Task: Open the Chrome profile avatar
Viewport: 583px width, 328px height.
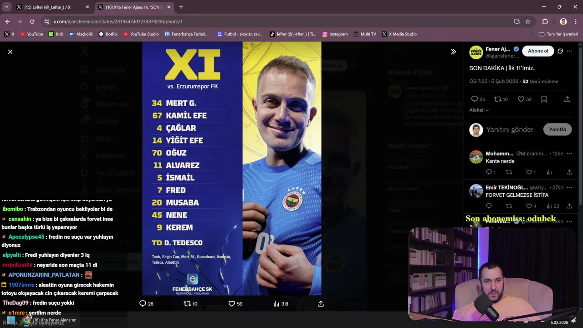Action: click(563, 21)
